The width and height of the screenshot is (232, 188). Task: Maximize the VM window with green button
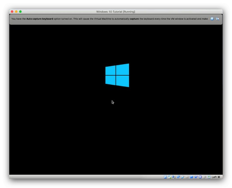click(x=21, y=12)
